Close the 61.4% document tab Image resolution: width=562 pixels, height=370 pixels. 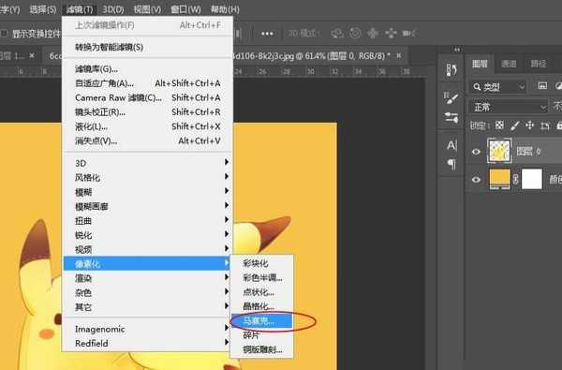pos(399,55)
